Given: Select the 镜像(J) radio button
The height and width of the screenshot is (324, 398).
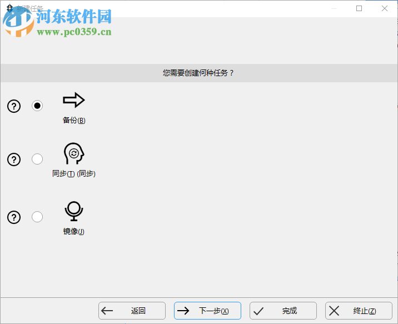Looking at the screenshot, I should point(37,217).
